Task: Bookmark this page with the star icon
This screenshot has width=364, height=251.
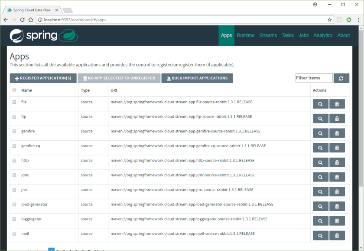Action: point(329,20)
